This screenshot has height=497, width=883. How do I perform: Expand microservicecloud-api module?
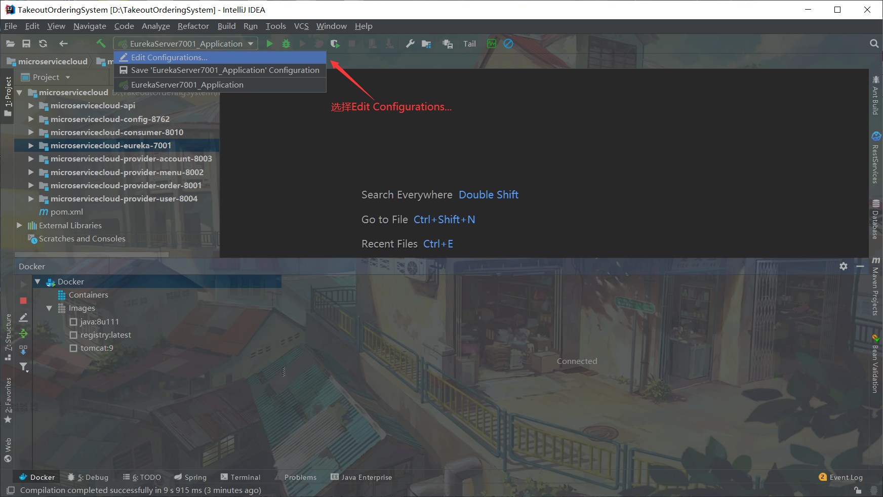[x=31, y=105]
